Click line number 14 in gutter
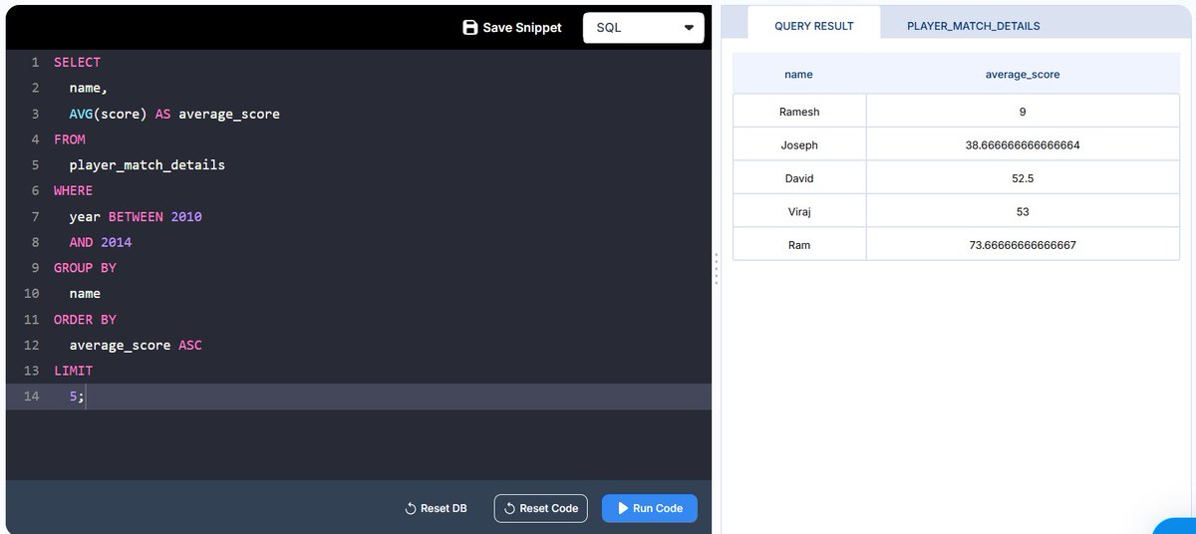The image size is (1196, 534). pyautogui.click(x=31, y=397)
